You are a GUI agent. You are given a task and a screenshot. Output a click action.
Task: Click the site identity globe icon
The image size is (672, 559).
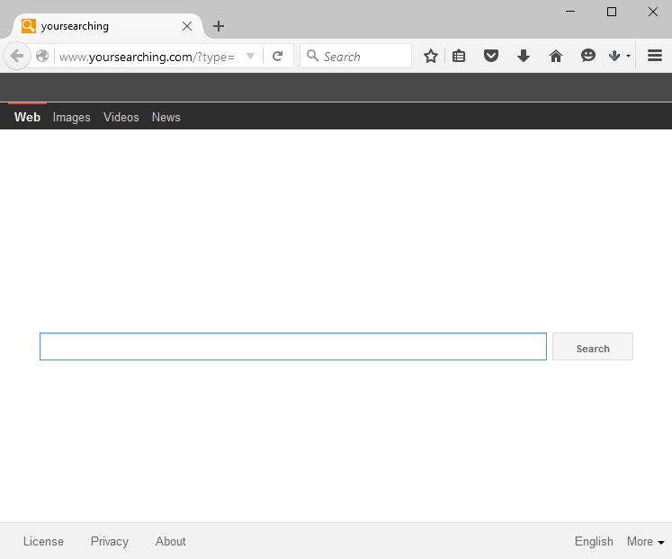coord(42,57)
